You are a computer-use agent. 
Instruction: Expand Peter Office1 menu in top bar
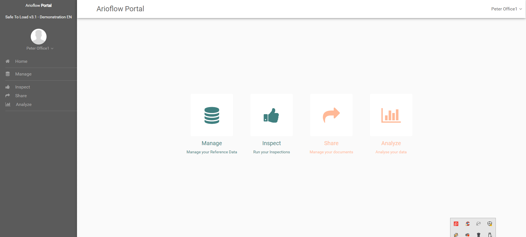point(507,9)
